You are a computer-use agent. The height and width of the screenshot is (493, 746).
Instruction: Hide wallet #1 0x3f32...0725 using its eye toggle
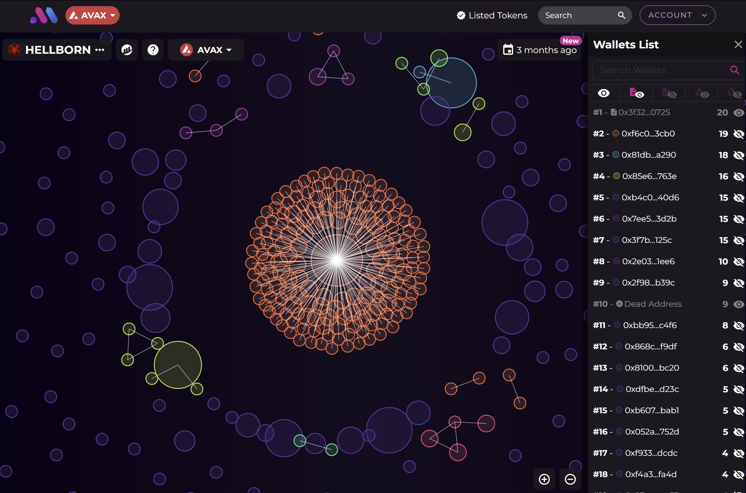coord(738,112)
